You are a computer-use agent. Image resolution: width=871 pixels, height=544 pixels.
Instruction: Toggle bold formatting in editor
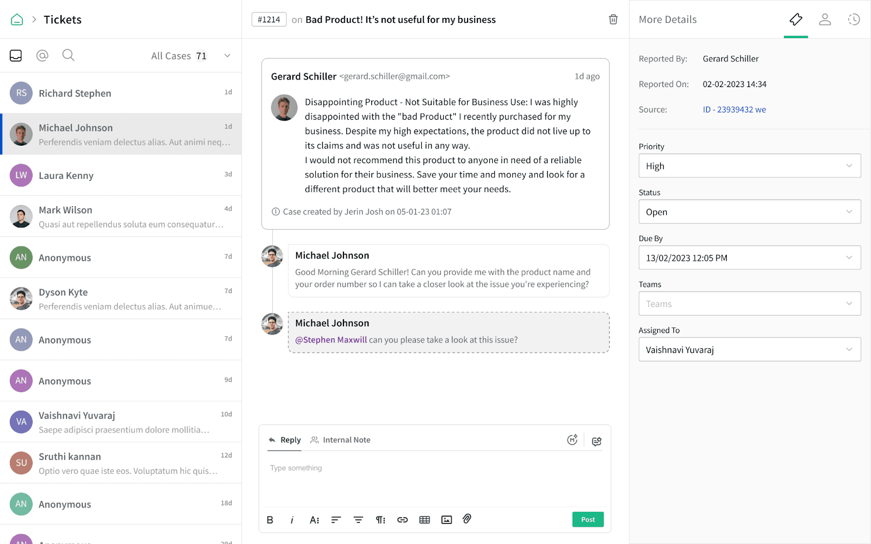tap(270, 520)
